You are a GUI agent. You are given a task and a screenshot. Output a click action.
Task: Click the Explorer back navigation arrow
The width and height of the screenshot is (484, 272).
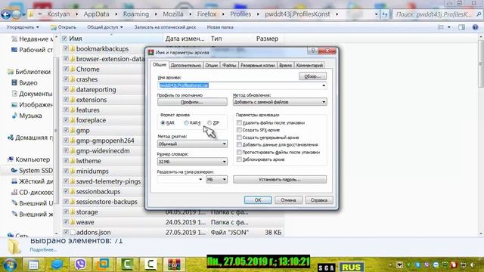5,14
